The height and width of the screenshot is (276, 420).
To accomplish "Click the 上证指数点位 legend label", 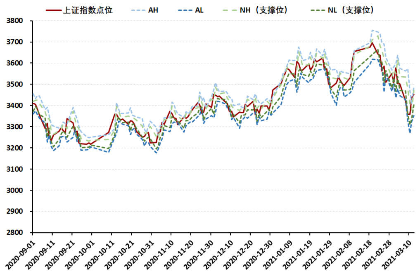I will pos(87,10).
